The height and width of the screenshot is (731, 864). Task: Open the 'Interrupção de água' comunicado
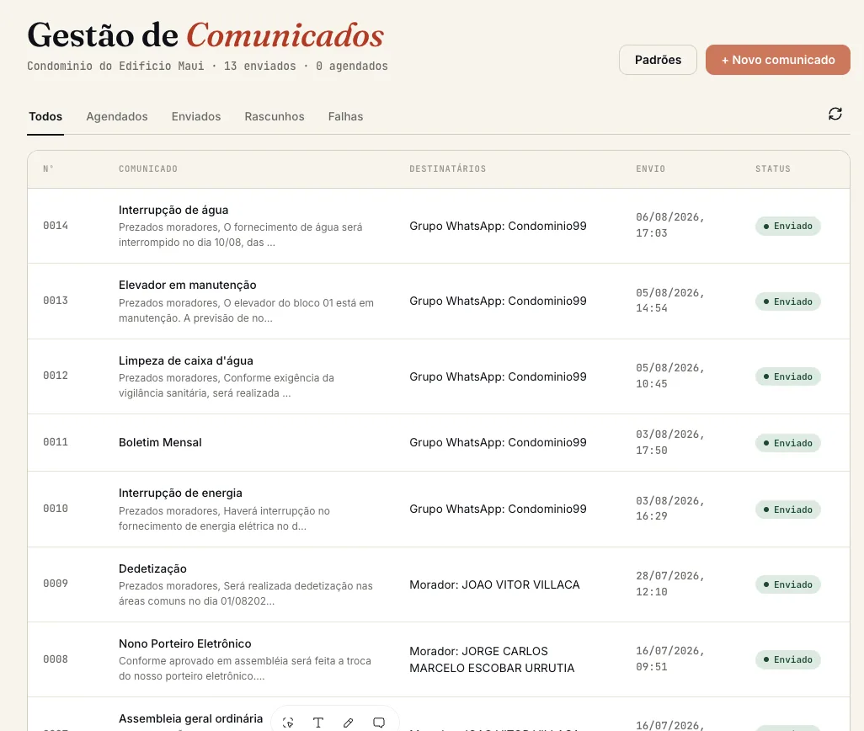[x=173, y=210]
